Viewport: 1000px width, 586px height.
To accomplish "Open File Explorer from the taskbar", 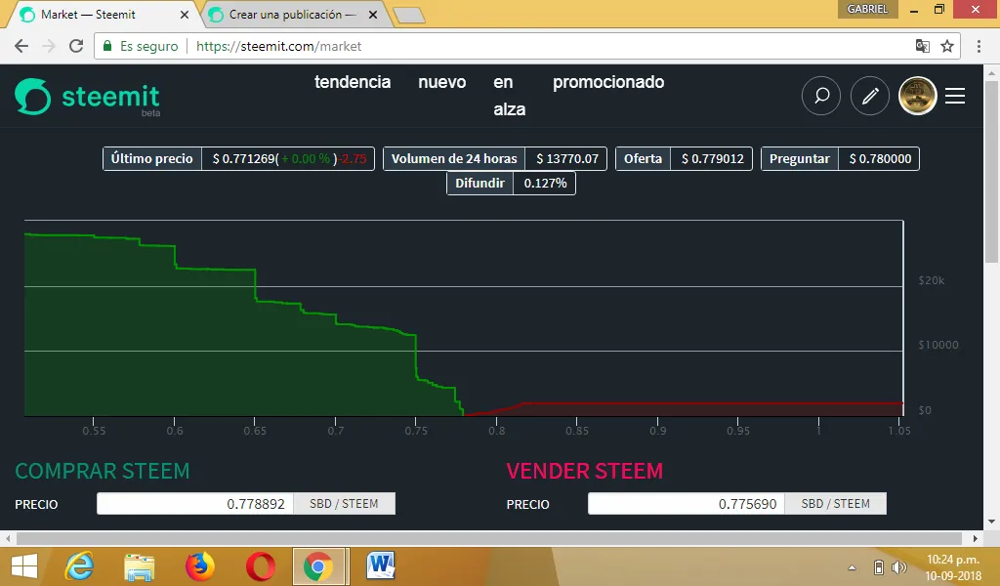I will [139, 566].
